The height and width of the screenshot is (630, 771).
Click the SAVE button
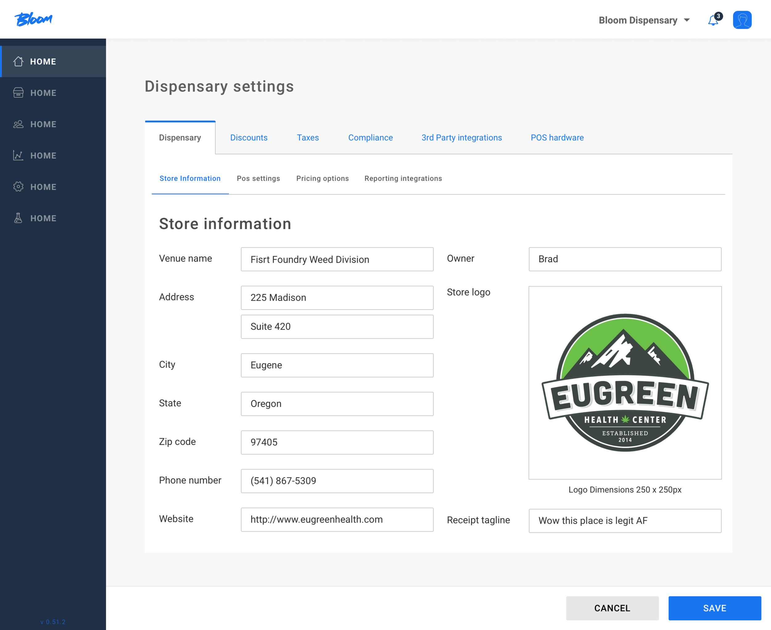pyautogui.click(x=715, y=608)
